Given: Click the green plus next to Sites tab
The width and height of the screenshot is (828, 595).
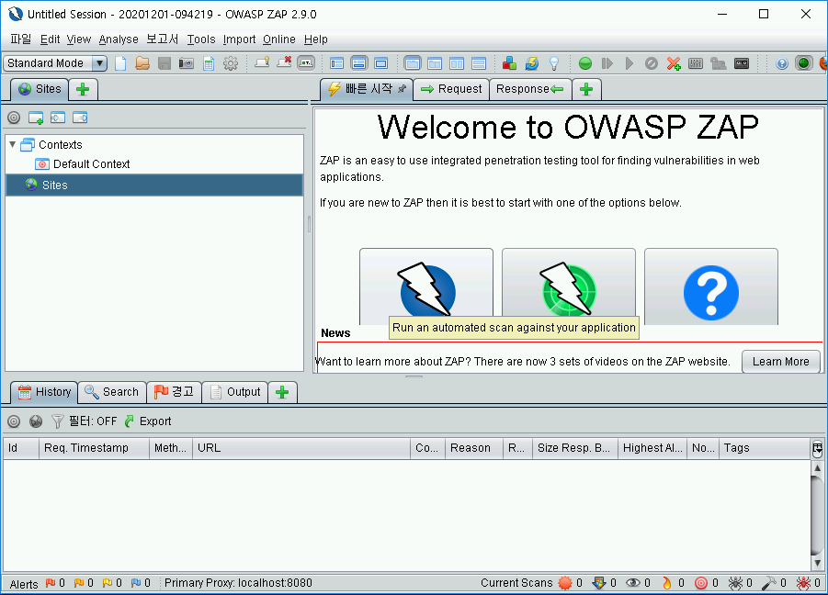Looking at the screenshot, I should pos(83,89).
